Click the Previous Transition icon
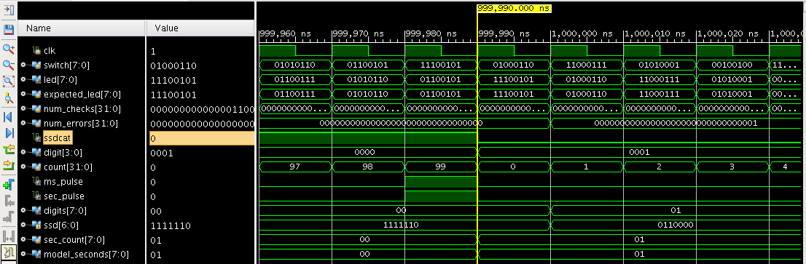 [x=8, y=150]
